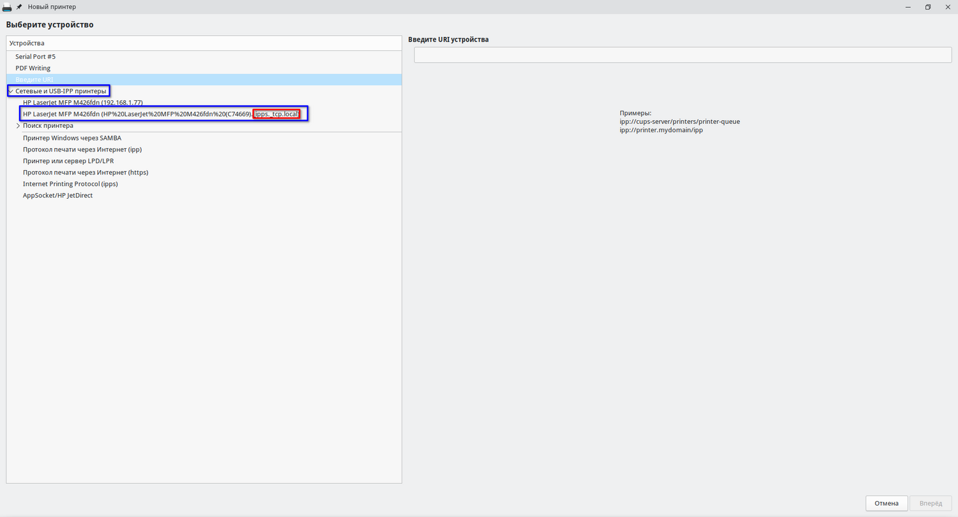Choose Протокол печати через Интернет (ipp)
The image size is (958, 517).
click(82, 150)
